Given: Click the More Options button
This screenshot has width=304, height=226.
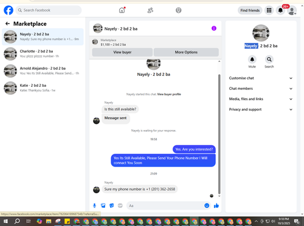Looking at the screenshot, I should (x=186, y=52).
